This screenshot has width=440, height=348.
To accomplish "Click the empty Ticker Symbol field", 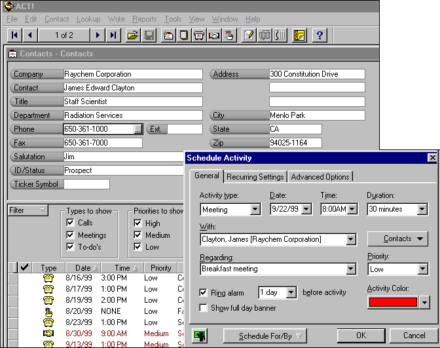I will tap(86, 184).
